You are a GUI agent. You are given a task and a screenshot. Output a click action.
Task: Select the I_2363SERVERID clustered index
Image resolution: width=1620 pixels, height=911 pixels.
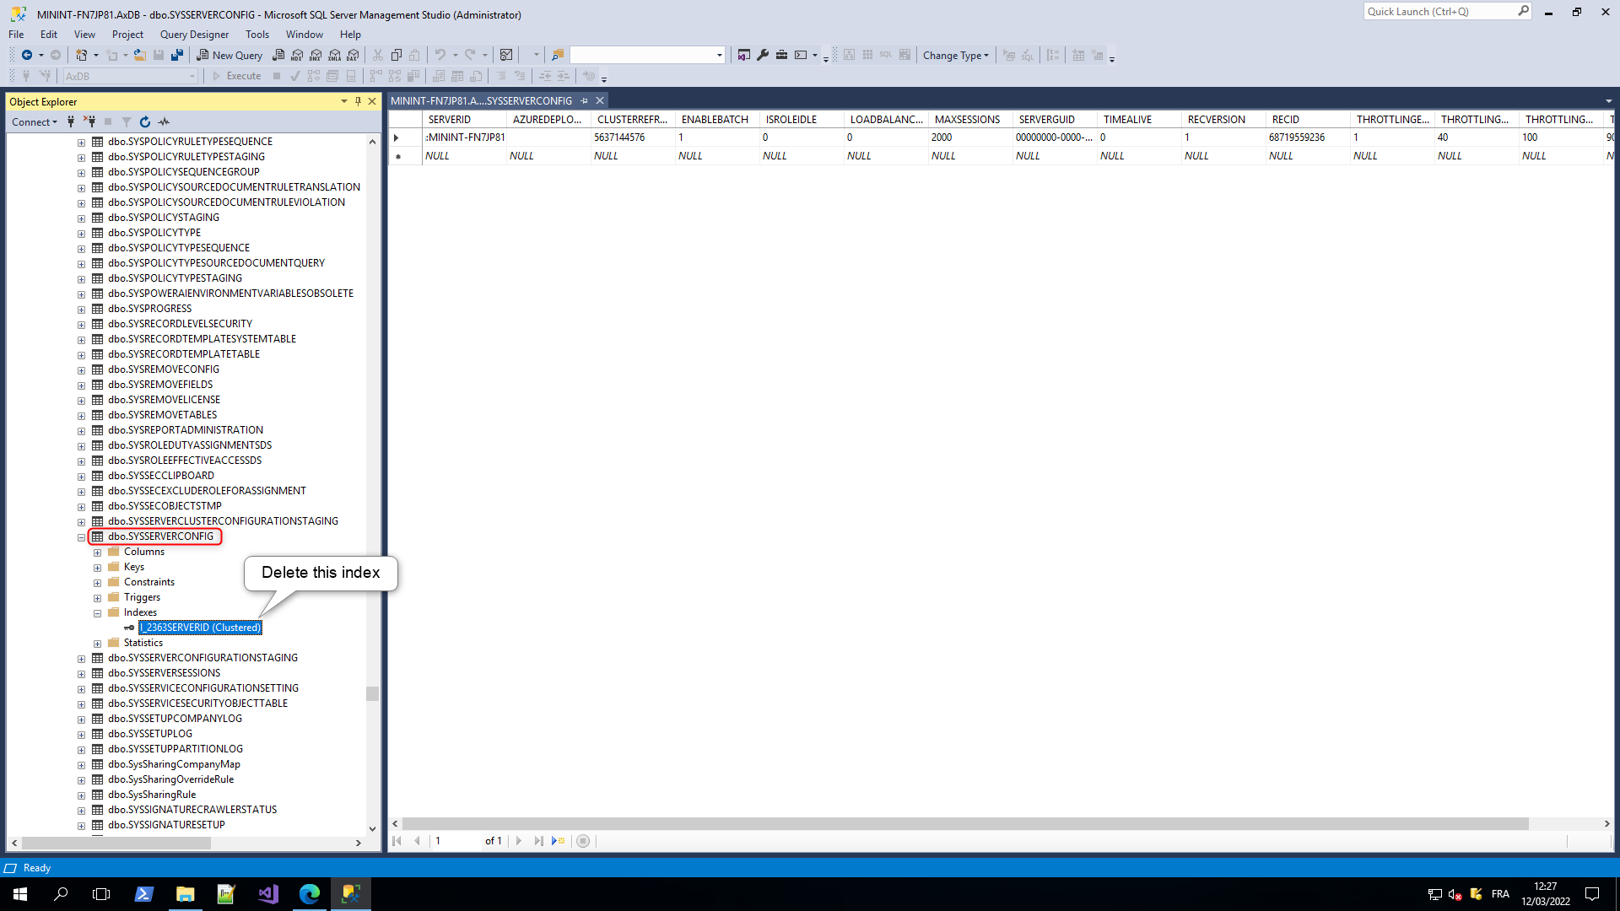(200, 627)
